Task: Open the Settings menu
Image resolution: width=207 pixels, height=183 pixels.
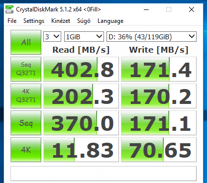Action: 34,21
